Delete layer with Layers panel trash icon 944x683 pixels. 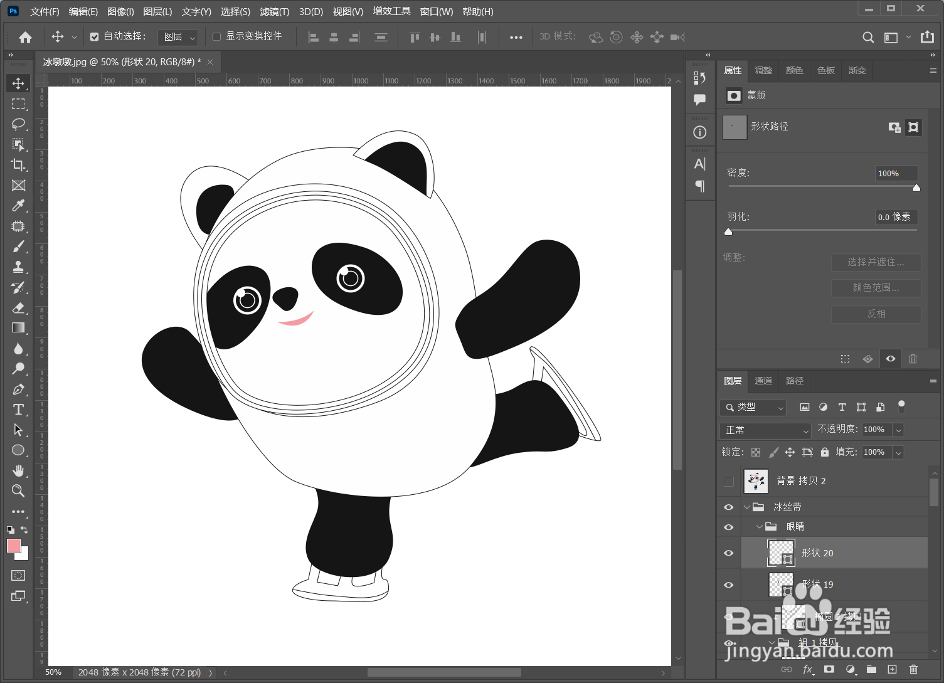(913, 669)
